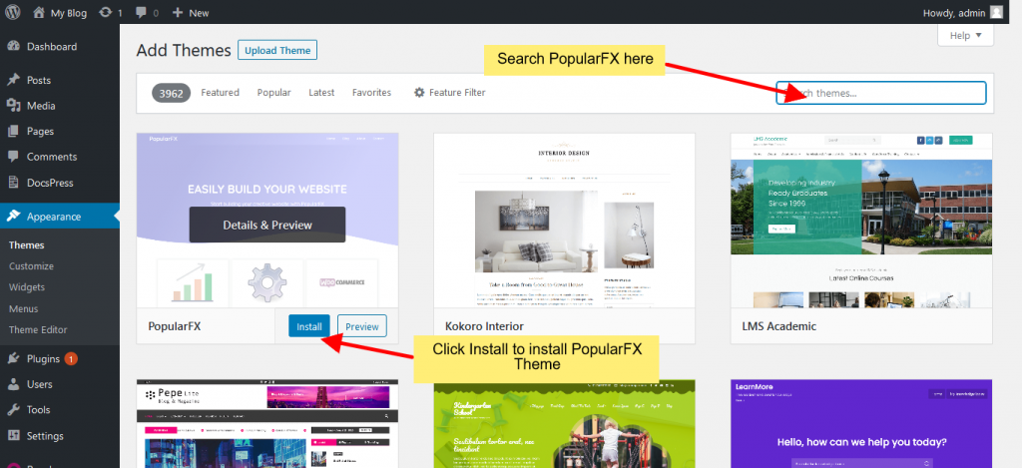This screenshot has width=1022, height=468.
Task: Open Howdy, admin account menu
Action: click(x=963, y=12)
